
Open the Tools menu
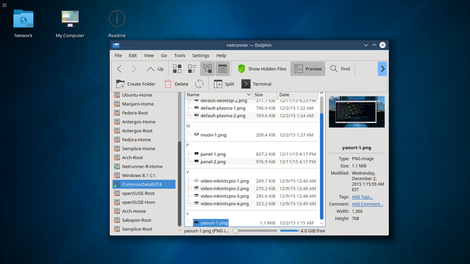(x=179, y=56)
